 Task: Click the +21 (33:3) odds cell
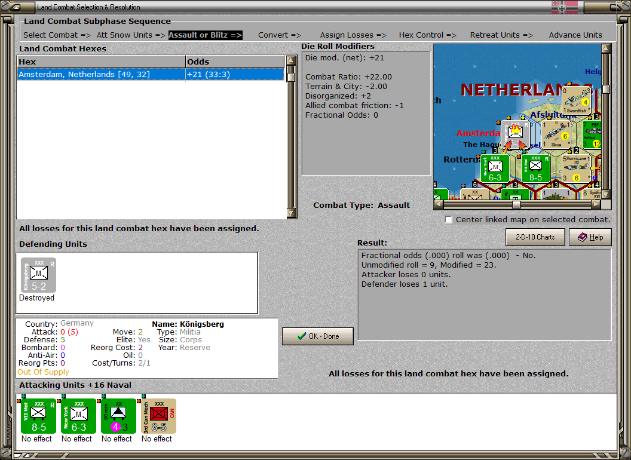tap(235, 75)
